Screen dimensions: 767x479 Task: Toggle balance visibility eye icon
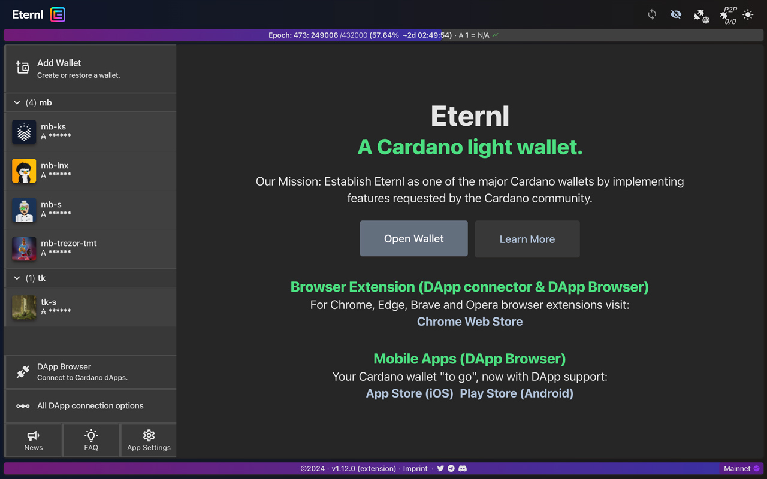coord(676,14)
